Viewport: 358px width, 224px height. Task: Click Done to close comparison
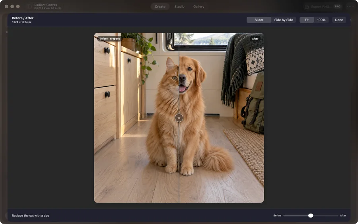coord(339,20)
